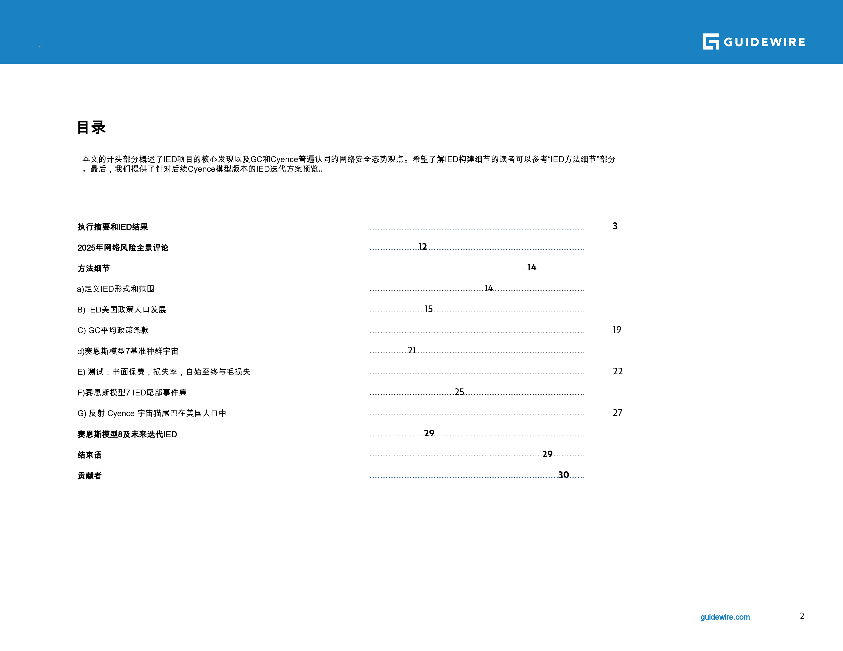The image size is (843, 651).
Task: Click page number 30 for 贡献者
Action: [564, 475]
